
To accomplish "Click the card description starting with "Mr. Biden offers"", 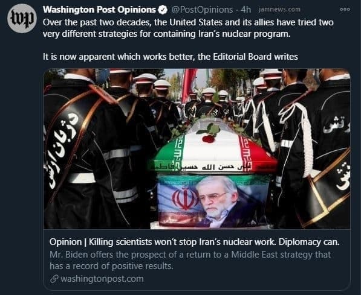I will click(x=190, y=260).
